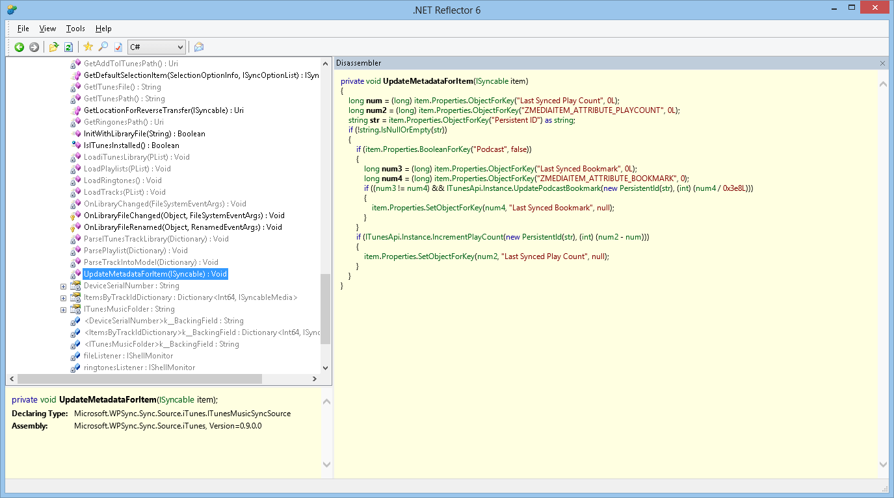Click the method icon beside GetAddToITunesPath()
The height and width of the screenshot is (498, 894).
pyautogui.click(x=75, y=64)
